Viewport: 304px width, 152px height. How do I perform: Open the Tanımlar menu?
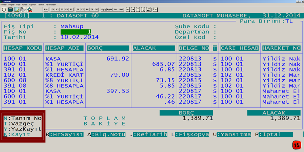coord(41,4)
